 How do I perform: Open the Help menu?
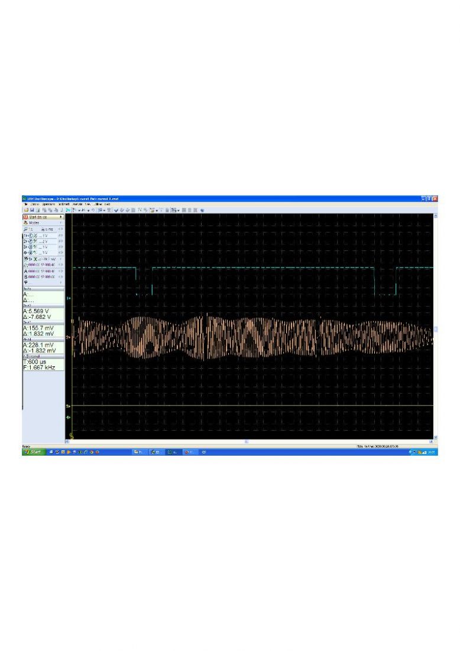point(108,204)
